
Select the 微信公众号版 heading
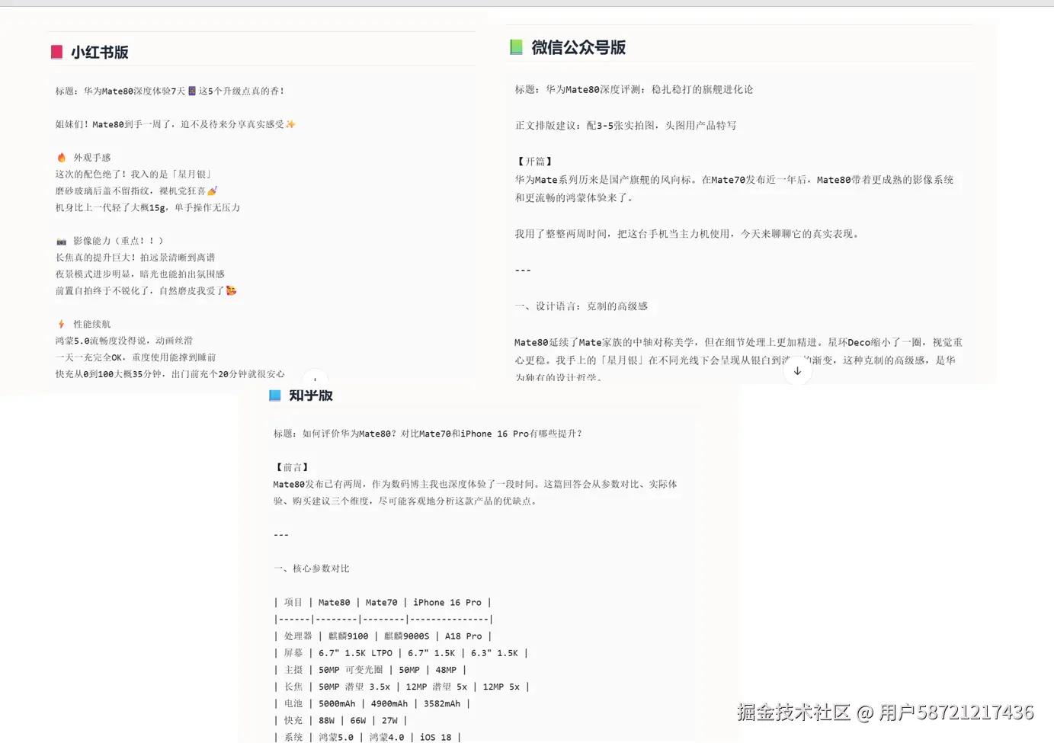tap(578, 47)
